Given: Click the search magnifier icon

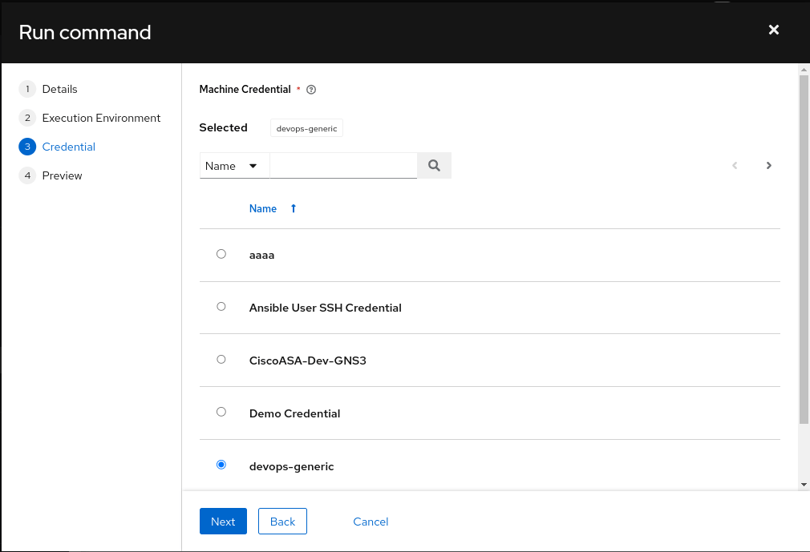Looking at the screenshot, I should (x=434, y=165).
